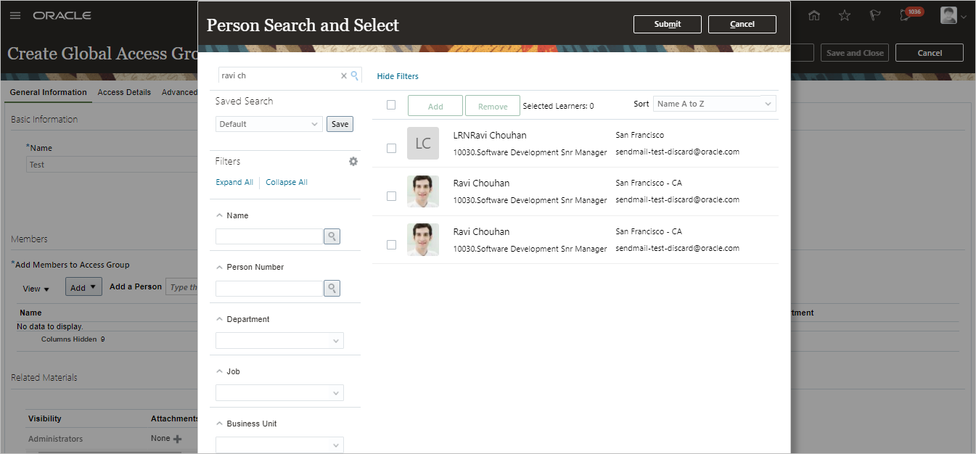
Task: Open the Saved Search Default dropdown
Action: click(x=268, y=124)
